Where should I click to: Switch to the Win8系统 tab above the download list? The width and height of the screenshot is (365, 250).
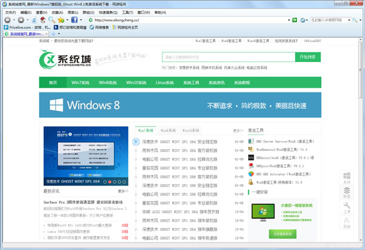[168, 130]
